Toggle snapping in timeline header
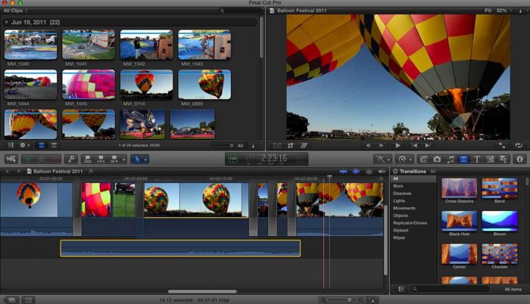530x304 pixels. coord(382,172)
